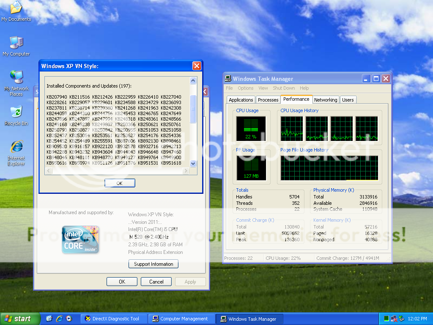Switch to the Applications tab
The width and height of the screenshot is (433, 325).
[241, 100]
